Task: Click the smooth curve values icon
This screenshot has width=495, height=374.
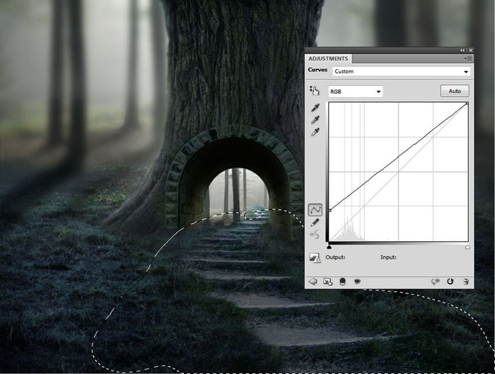Action: 315,235
